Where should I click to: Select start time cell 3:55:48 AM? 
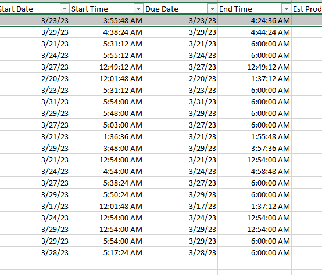click(x=107, y=20)
